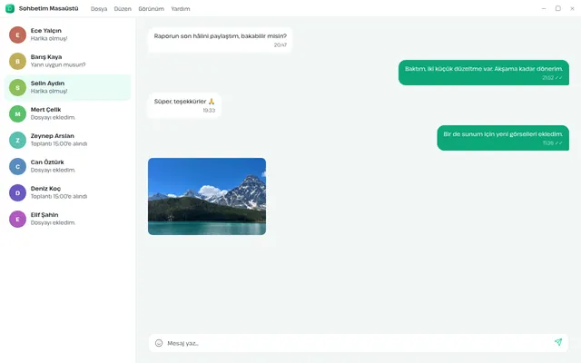This screenshot has height=363, width=581.
Task: Click read ticks on 'Bir de sunum' message
Action: (559, 143)
